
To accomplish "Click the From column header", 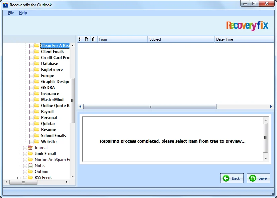I will pyautogui.click(x=122, y=39).
